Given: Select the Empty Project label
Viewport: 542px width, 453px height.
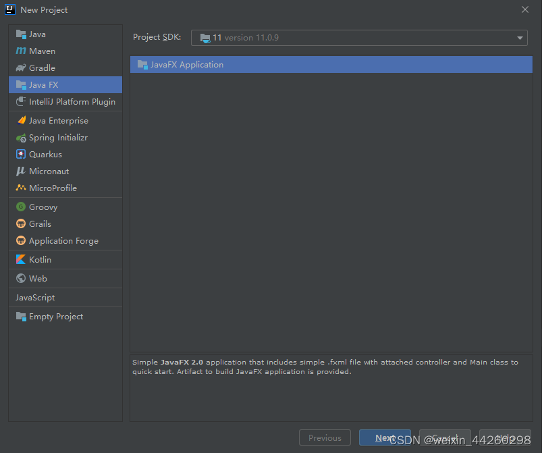Looking at the screenshot, I should [56, 317].
